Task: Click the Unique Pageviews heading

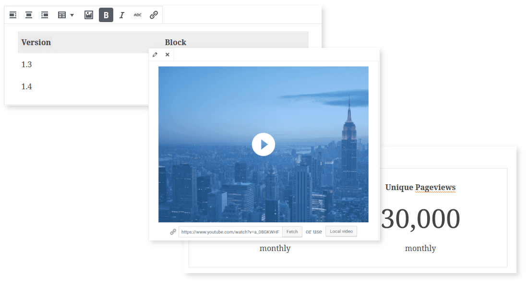Action: (x=420, y=187)
